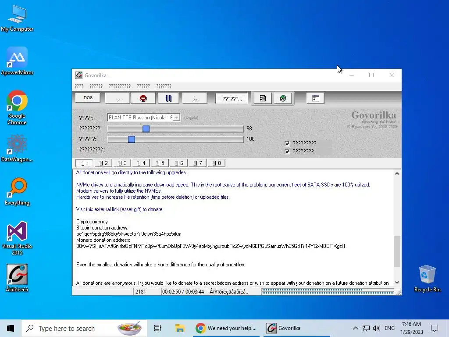
Task: Click the red stop playback button
Action: 143,98
